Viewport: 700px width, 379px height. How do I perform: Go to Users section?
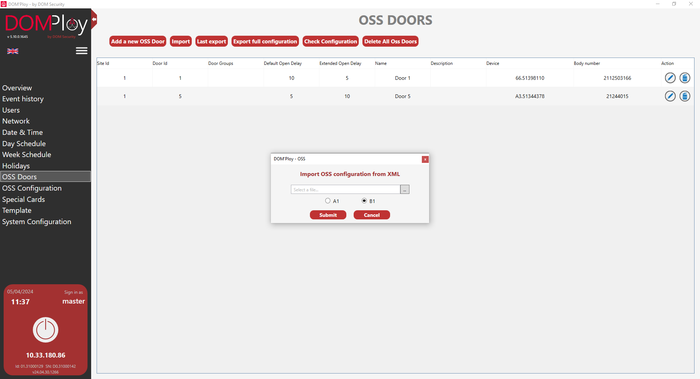(x=11, y=110)
